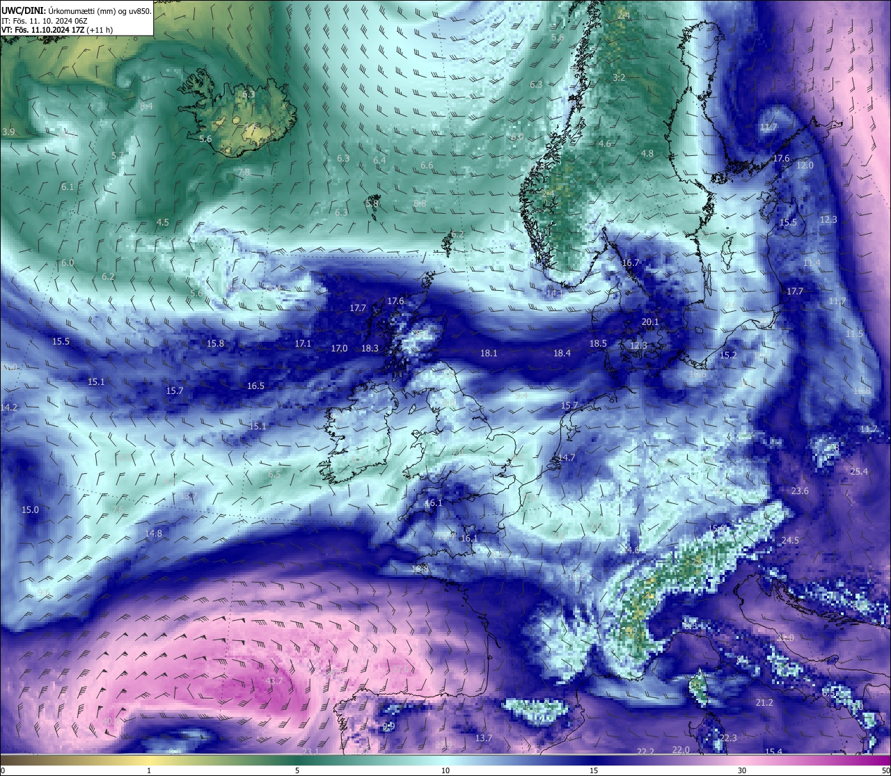The image size is (891, 776).
Task: Click the color scale tick labeled 10
Action: pyautogui.click(x=445, y=770)
